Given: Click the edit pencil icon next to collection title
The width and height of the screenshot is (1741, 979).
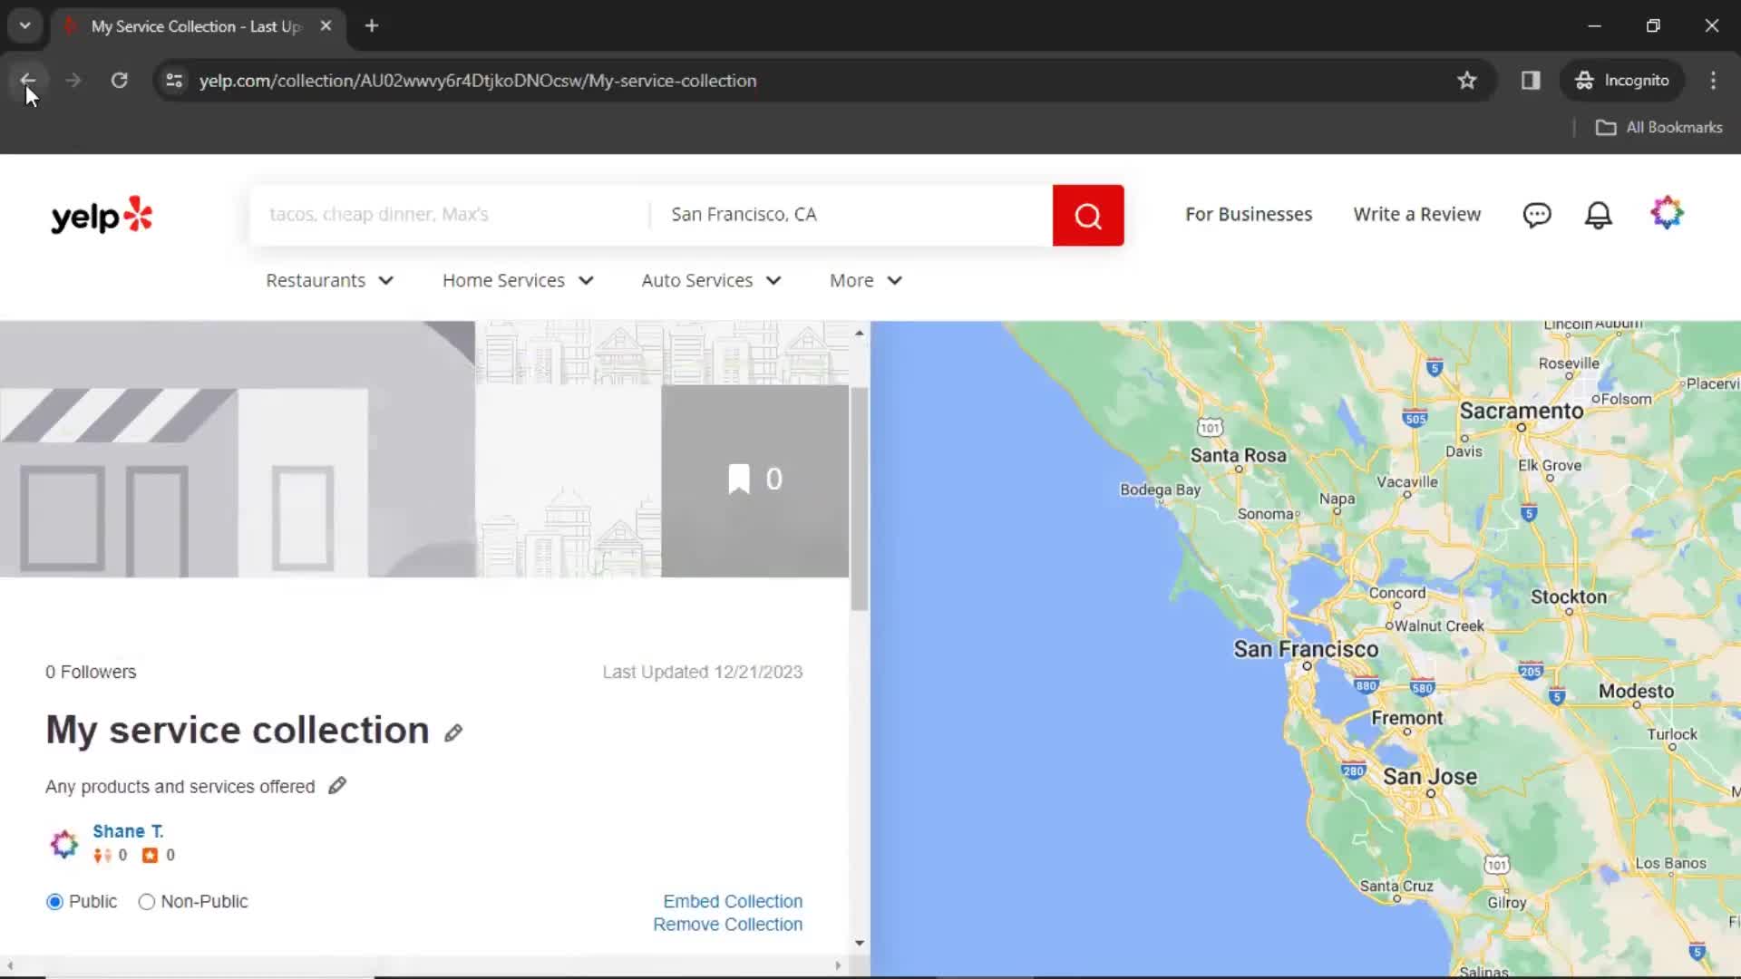Looking at the screenshot, I should [452, 732].
